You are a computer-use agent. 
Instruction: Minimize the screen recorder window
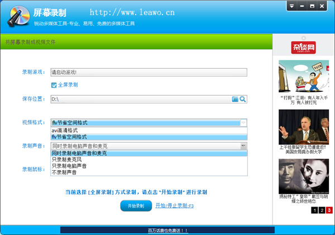point(302,6)
